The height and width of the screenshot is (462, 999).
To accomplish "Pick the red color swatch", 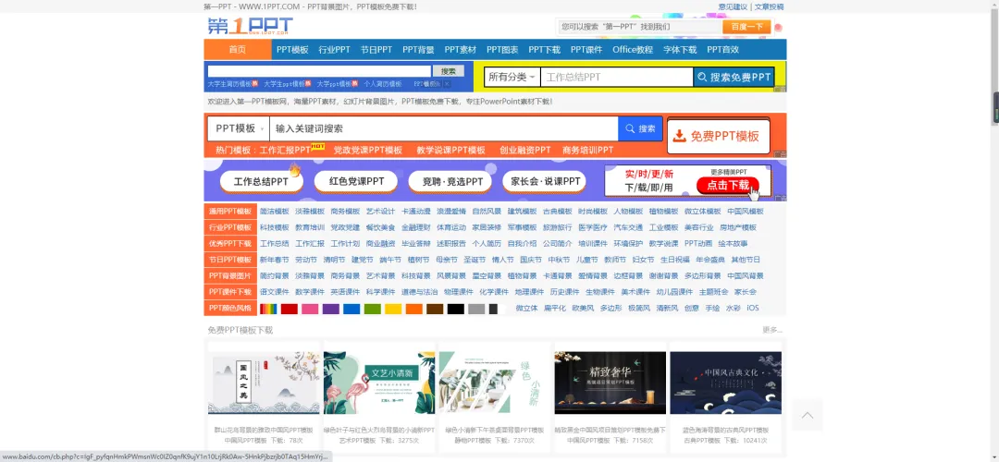I will click(290, 309).
